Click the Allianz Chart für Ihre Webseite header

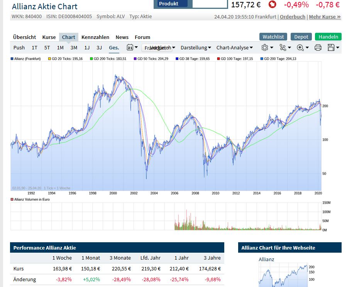click(290, 248)
